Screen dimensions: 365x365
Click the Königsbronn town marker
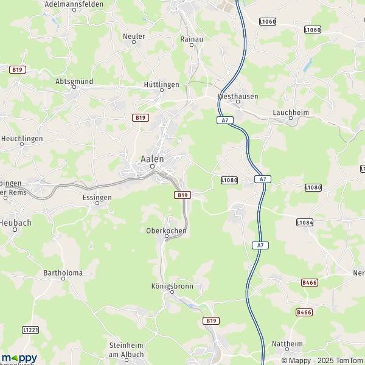[172, 292]
